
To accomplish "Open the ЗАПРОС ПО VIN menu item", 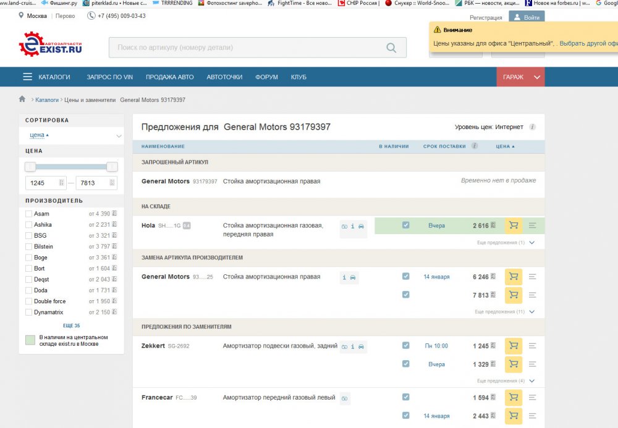I will pos(110,77).
